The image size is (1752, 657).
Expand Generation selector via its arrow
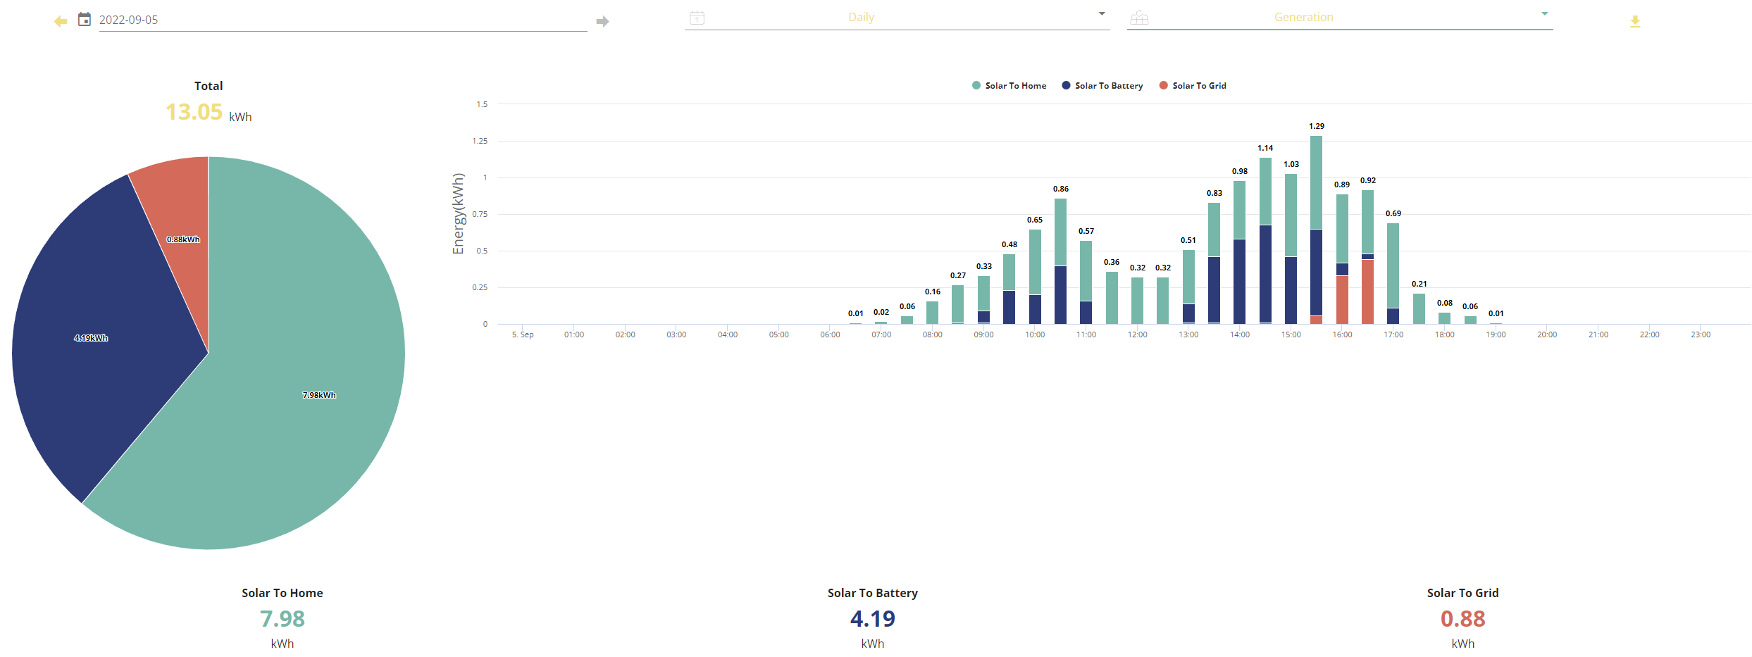[x=1544, y=14]
